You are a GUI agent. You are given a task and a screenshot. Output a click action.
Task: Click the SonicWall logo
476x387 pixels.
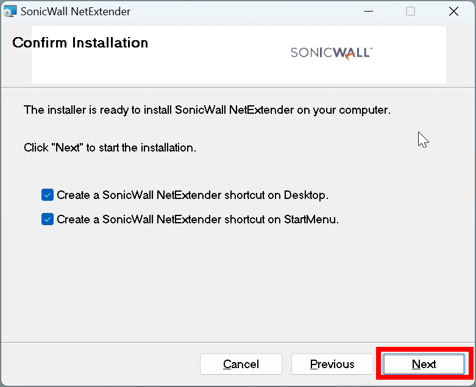[x=331, y=54]
